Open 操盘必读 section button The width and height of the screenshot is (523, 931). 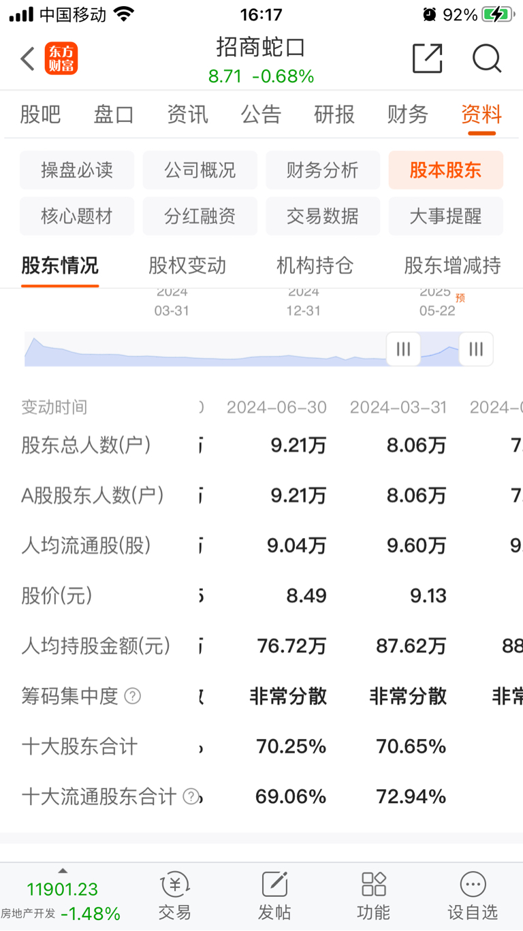coord(77,170)
